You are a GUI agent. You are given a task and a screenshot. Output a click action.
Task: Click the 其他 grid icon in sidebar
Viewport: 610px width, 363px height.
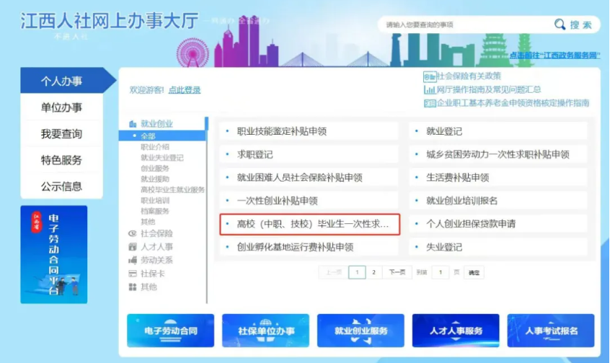coord(132,287)
